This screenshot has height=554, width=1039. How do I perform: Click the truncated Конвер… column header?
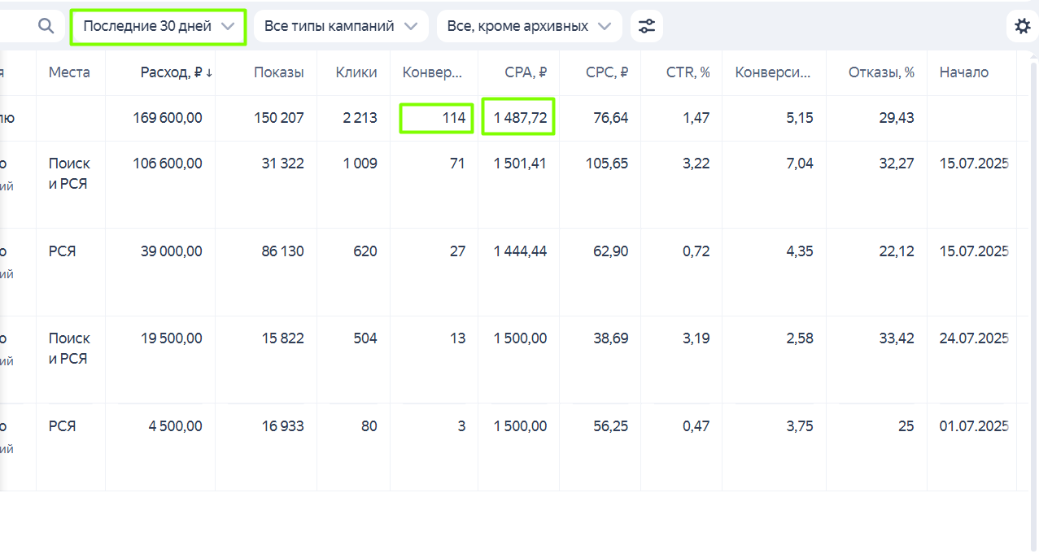click(432, 72)
